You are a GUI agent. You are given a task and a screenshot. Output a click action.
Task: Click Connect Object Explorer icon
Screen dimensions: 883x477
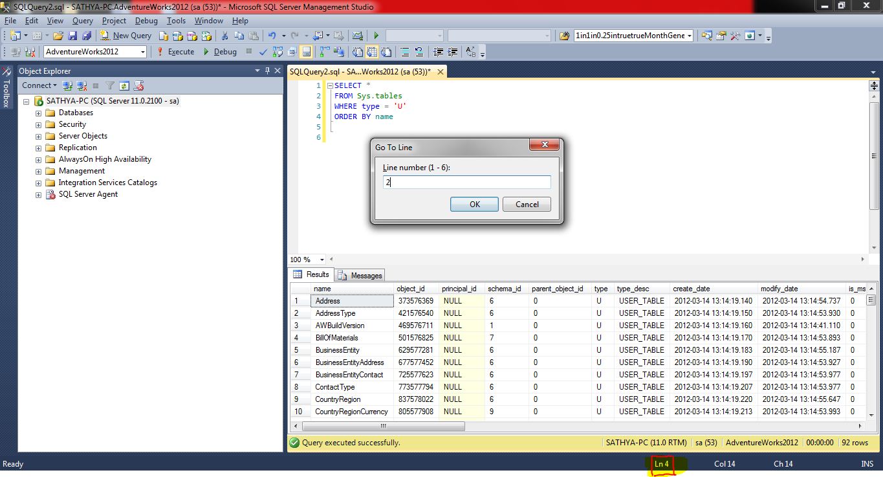click(67, 85)
